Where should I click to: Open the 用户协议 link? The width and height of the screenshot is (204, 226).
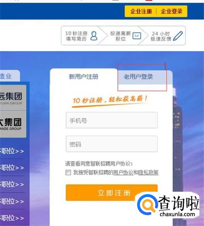pos(123,172)
